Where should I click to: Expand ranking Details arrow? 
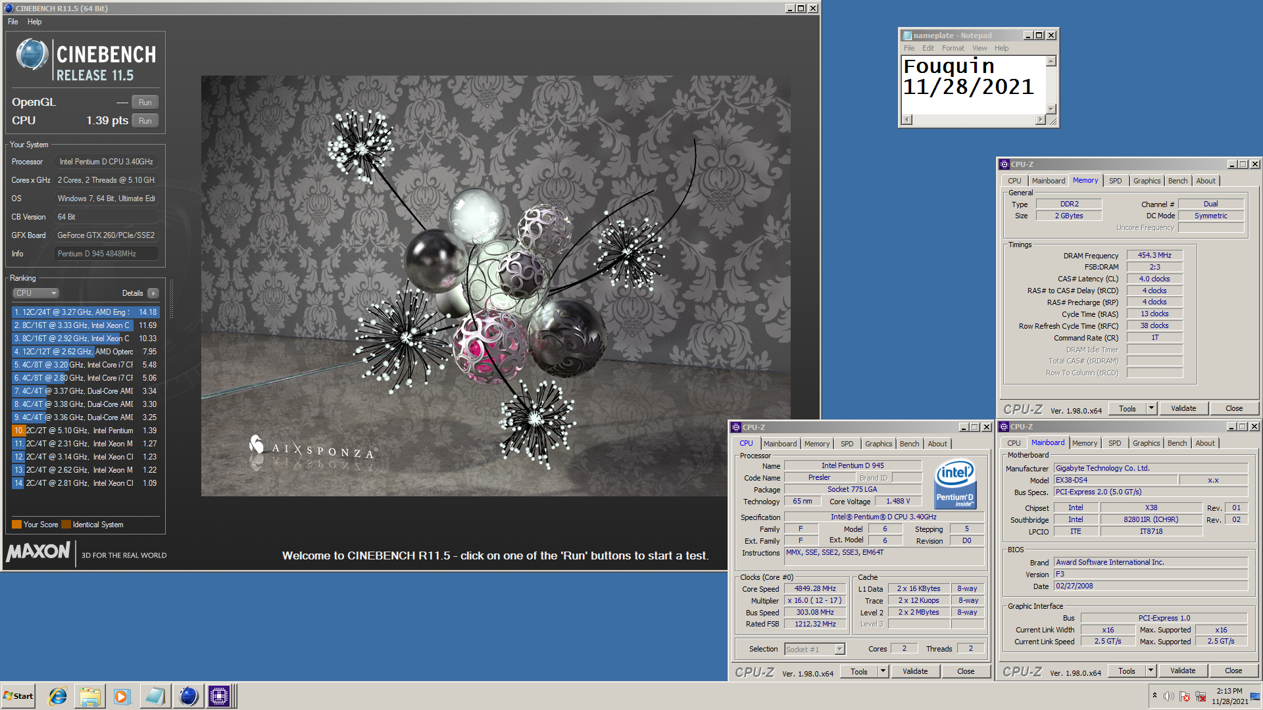click(x=153, y=293)
